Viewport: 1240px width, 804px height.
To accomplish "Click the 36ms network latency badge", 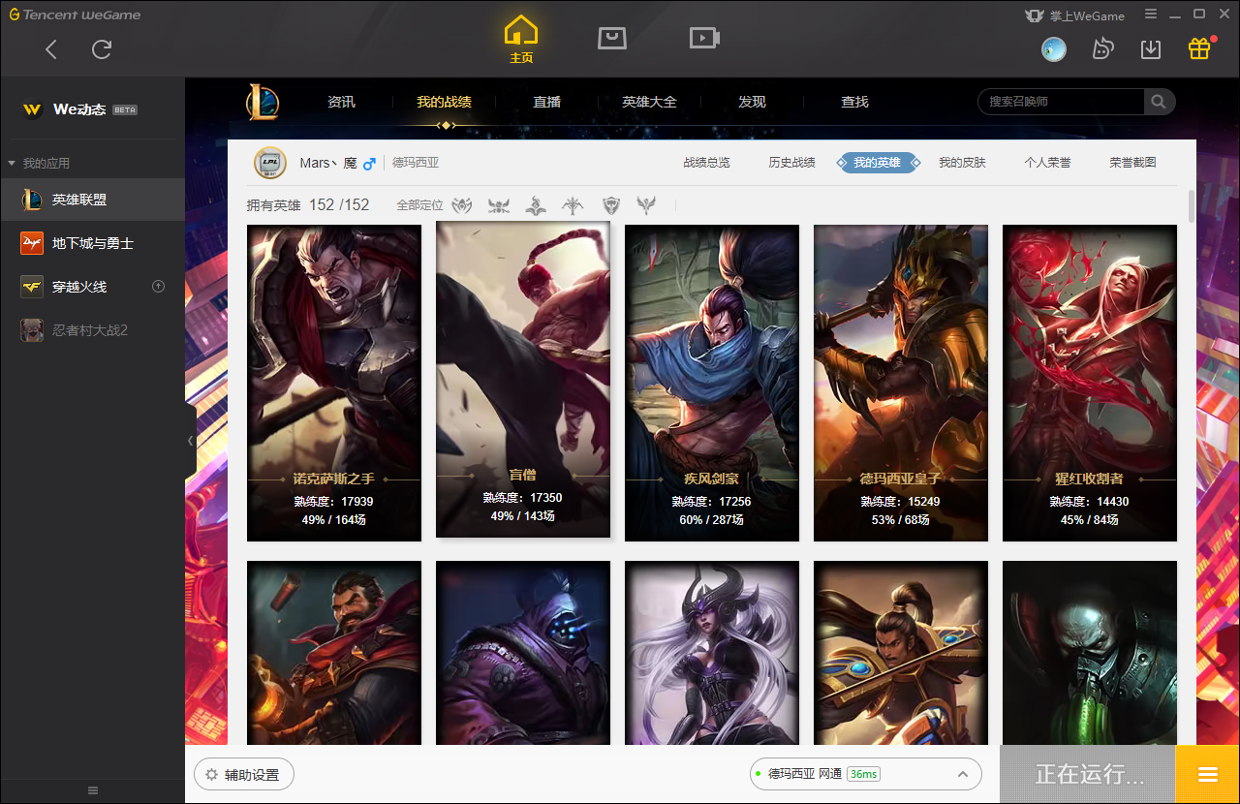I will (863, 774).
